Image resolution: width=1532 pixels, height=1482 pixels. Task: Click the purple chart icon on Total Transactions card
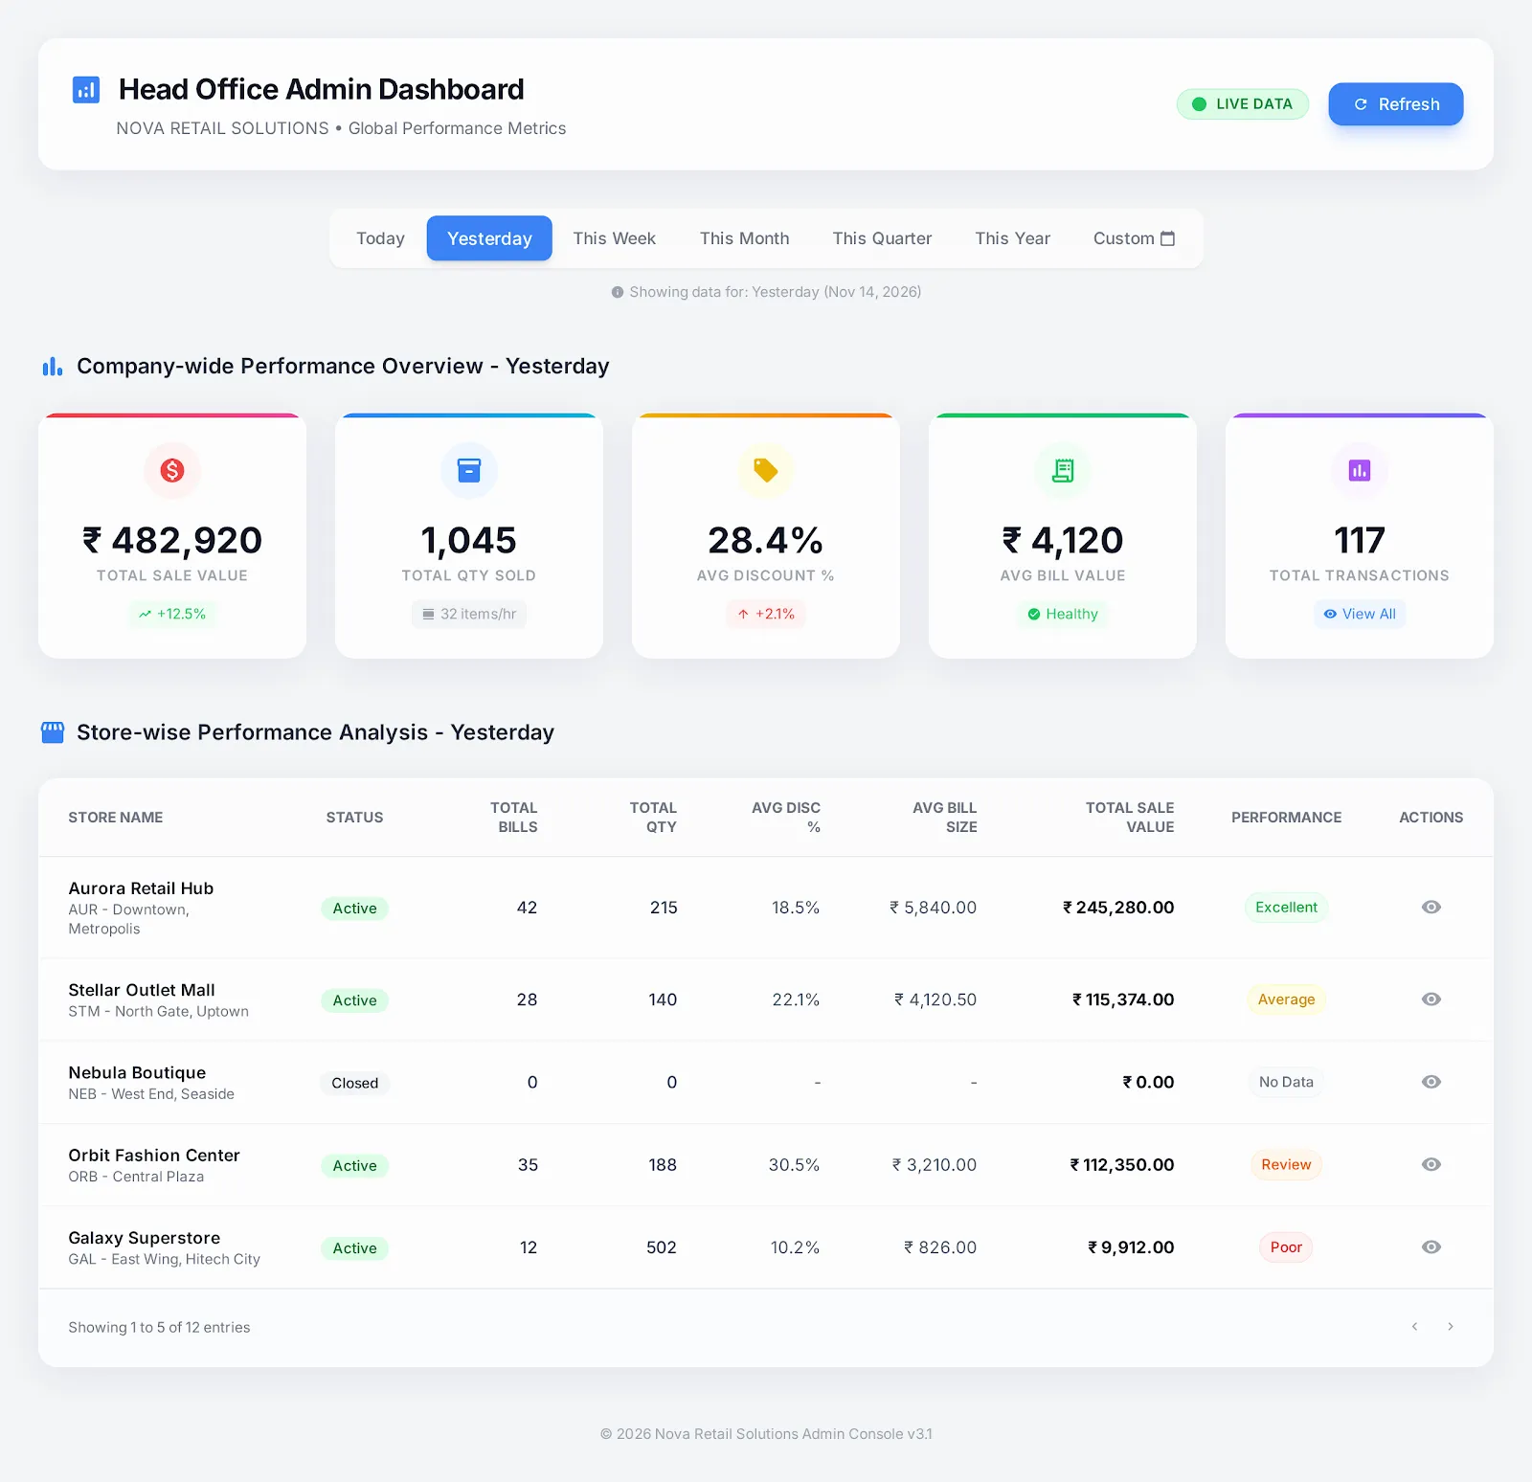tap(1359, 470)
